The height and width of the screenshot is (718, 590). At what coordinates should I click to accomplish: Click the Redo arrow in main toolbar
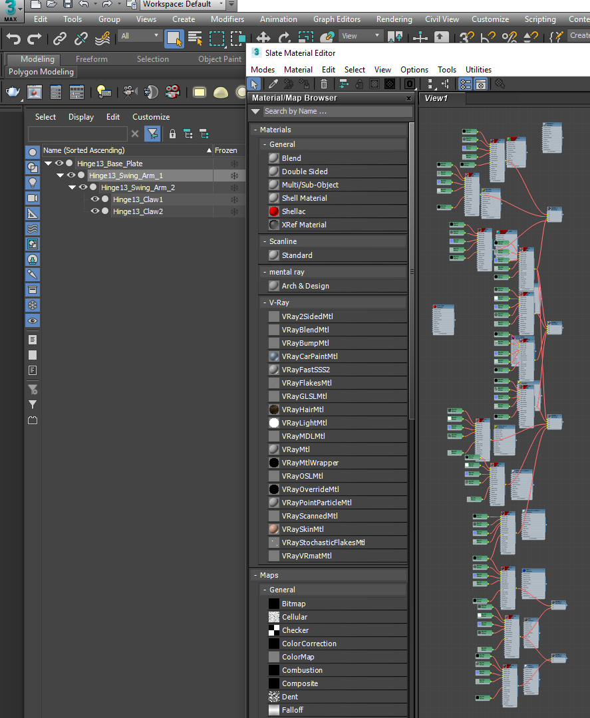click(x=35, y=39)
